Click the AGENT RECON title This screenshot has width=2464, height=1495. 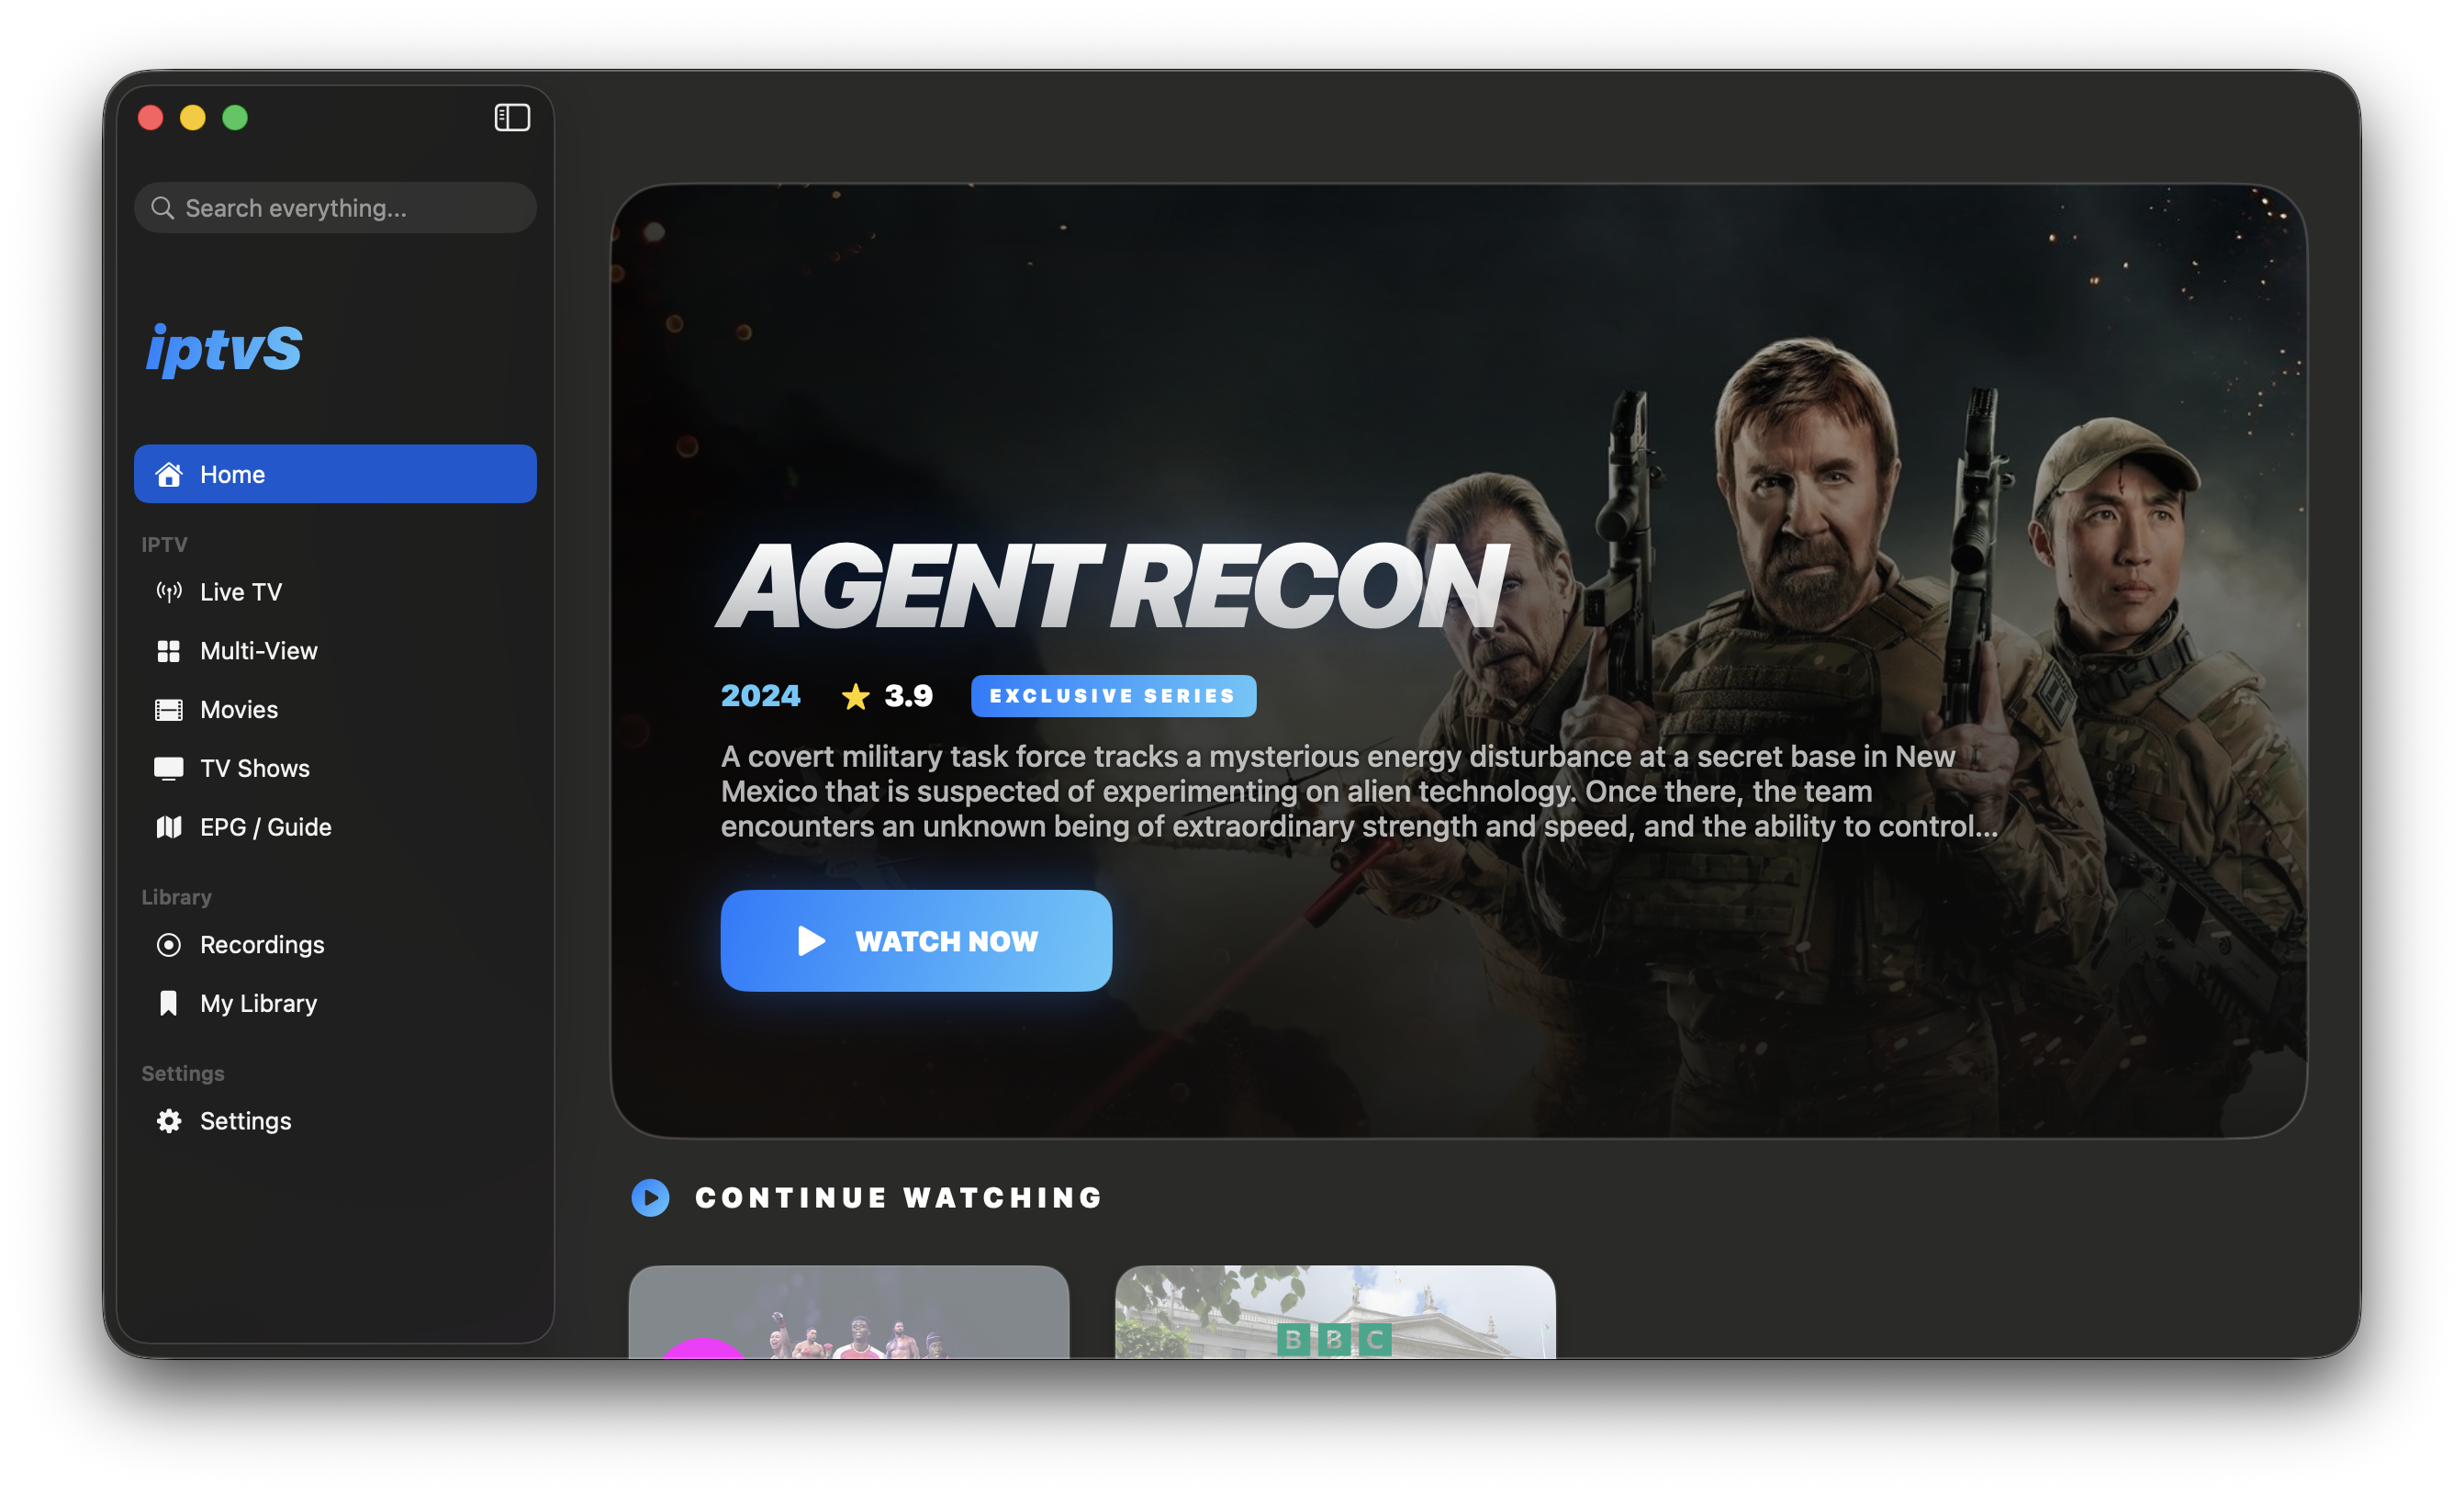pos(1112,588)
